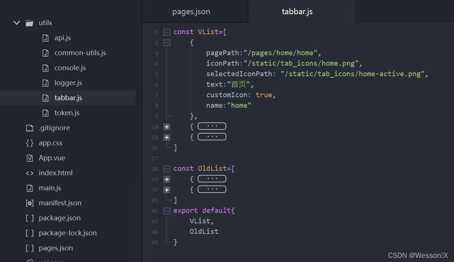Open api.js in the file tree

(62, 38)
